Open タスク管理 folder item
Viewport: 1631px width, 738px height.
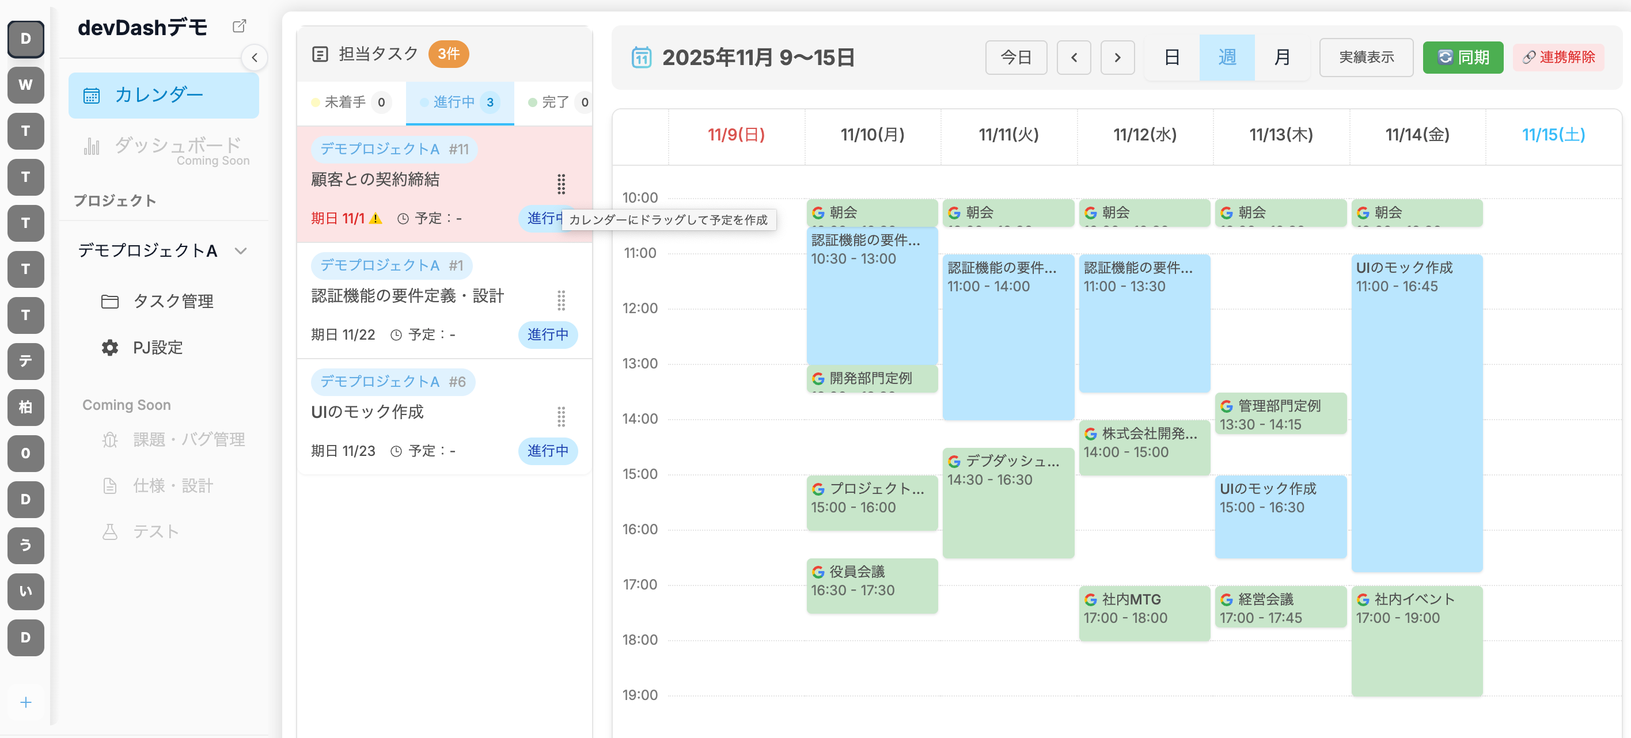[172, 301]
